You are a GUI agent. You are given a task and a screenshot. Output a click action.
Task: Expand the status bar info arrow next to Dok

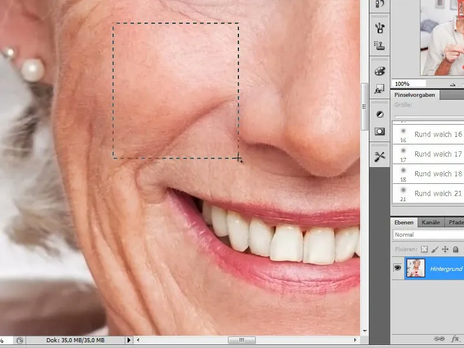tap(128, 340)
